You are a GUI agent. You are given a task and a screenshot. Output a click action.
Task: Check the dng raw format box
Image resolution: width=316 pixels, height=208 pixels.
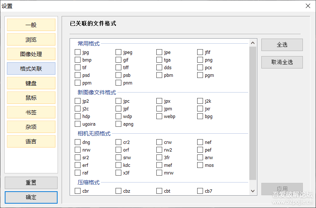click(x=78, y=142)
